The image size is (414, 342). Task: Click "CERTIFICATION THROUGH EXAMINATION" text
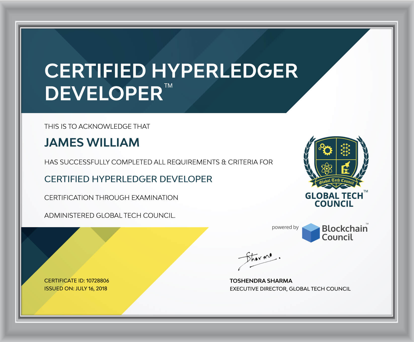pos(111,198)
